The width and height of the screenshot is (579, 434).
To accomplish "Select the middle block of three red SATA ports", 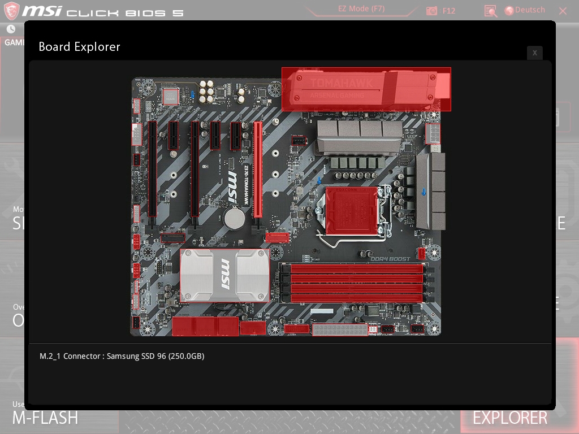I will pos(205,326).
